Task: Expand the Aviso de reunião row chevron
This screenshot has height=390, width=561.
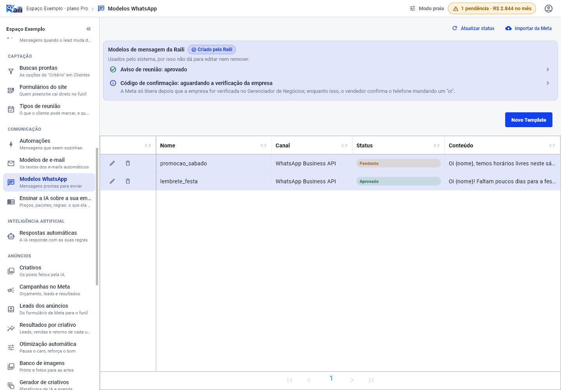Action: (548, 69)
